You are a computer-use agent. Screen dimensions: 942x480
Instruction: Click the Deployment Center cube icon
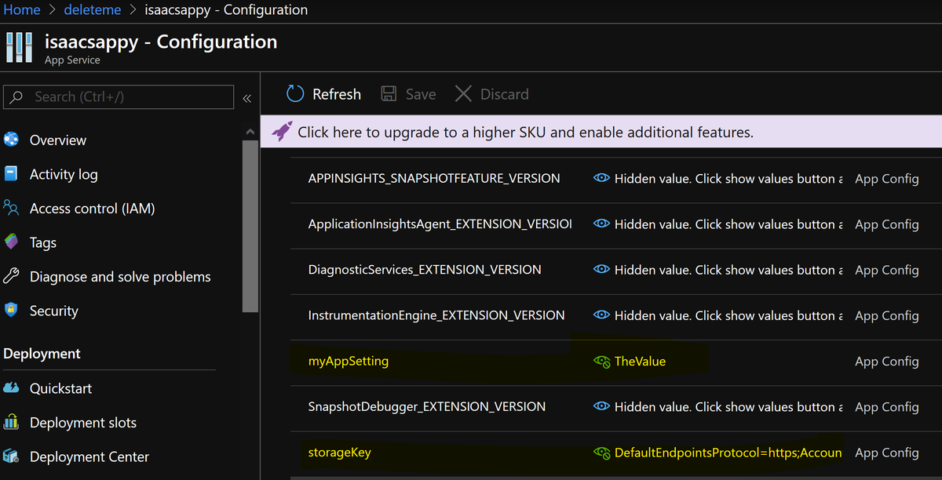point(11,456)
